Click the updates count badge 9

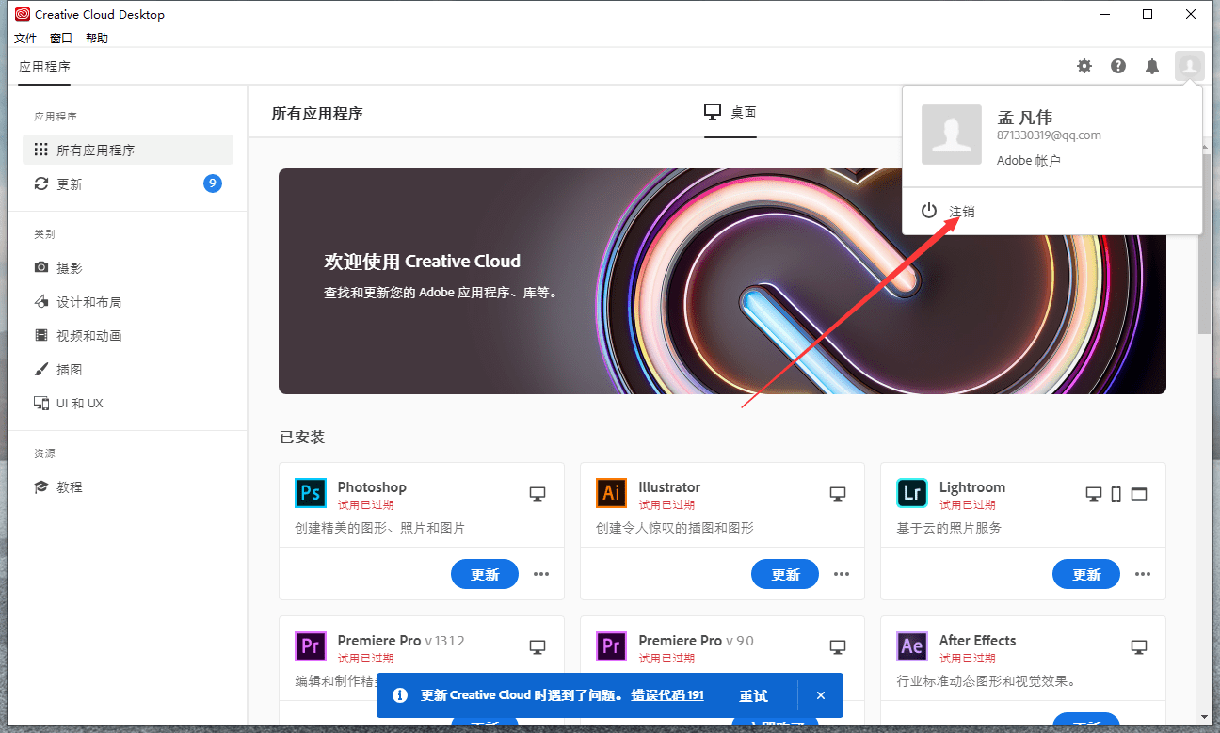tap(213, 183)
